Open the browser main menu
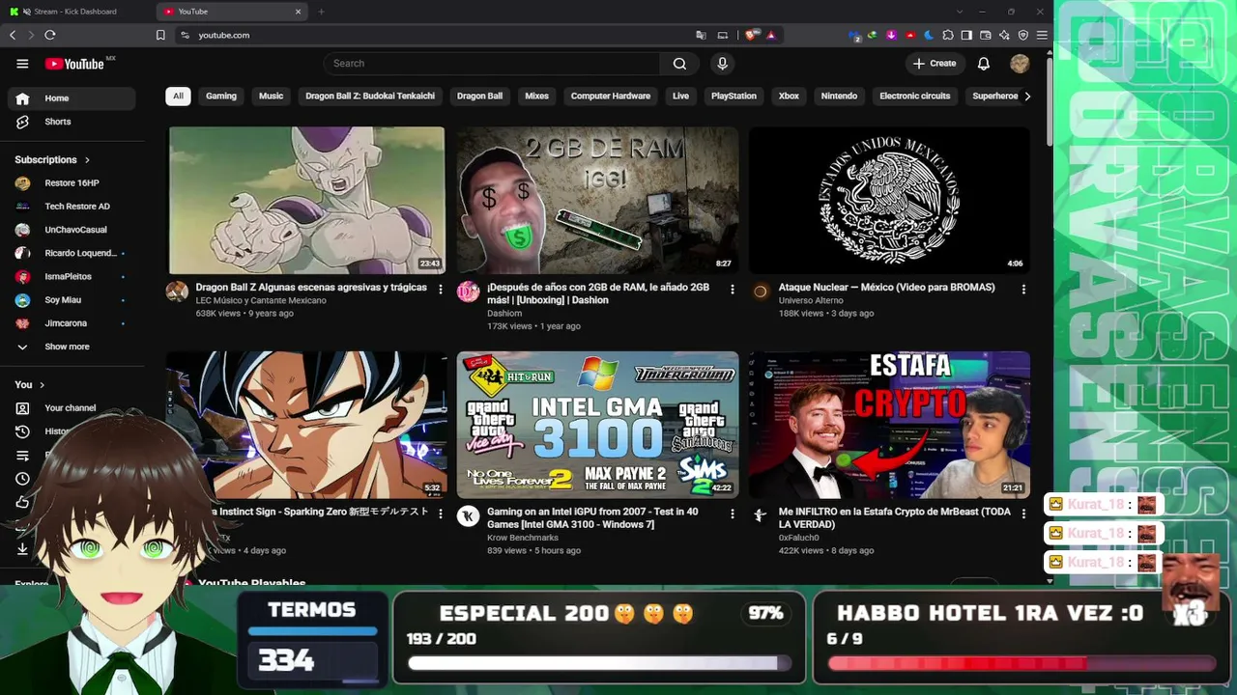The width and height of the screenshot is (1237, 695). pyautogui.click(x=1042, y=35)
